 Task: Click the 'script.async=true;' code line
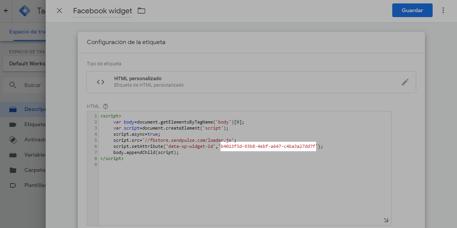pyautogui.click(x=137, y=134)
